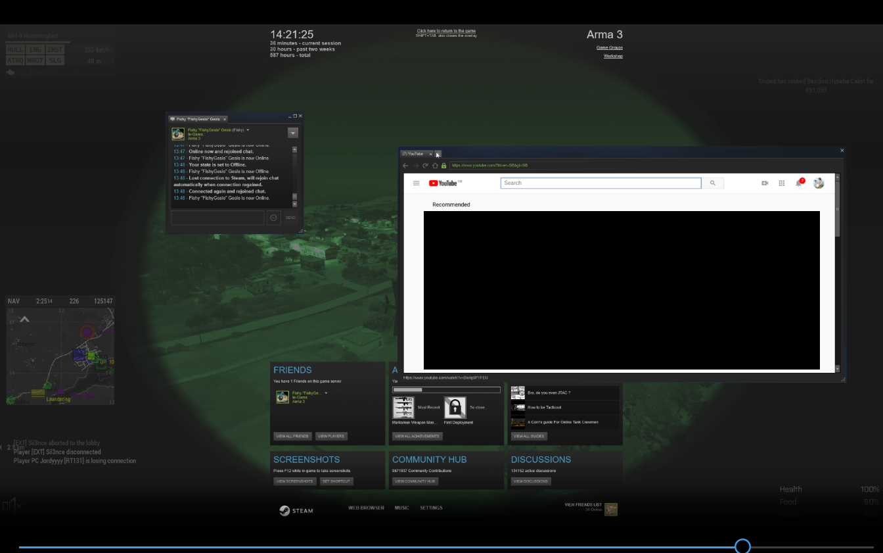Click the achievements progress bar
Image resolution: width=883 pixels, height=553 pixels.
pyautogui.click(x=446, y=390)
